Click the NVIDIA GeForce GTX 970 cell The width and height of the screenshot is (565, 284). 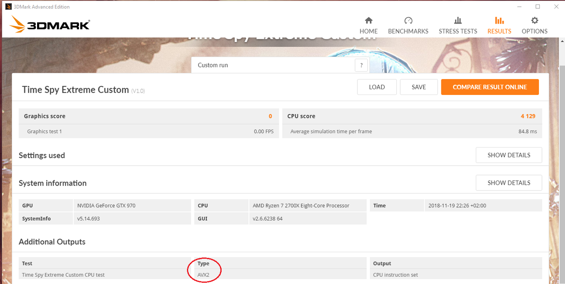(x=132, y=205)
